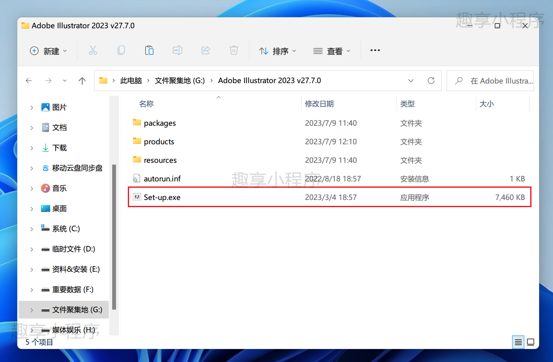Select 媒体娱乐 (H:) drive
The height and width of the screenshot is (362, 553).
73,330
